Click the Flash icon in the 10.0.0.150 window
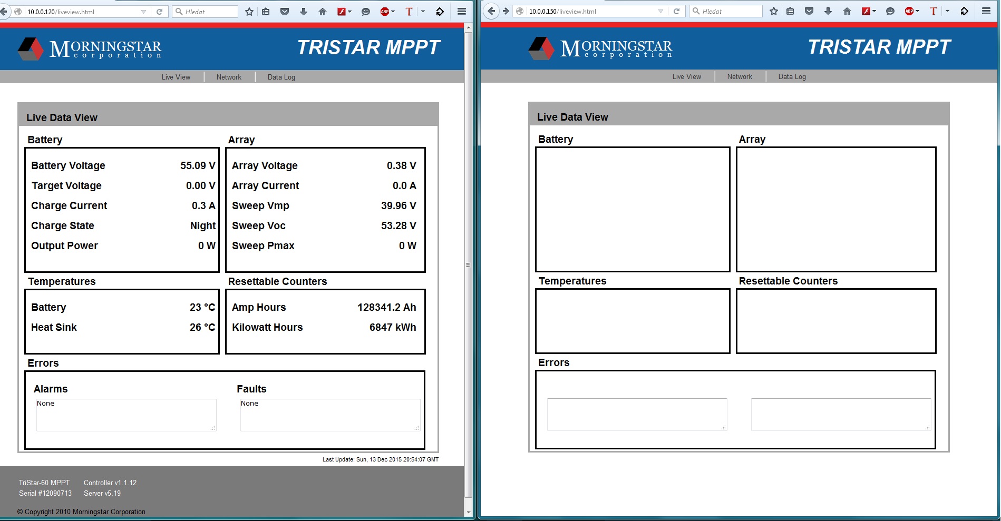The width and height of the screenshot is (1001, 521). 866,11
